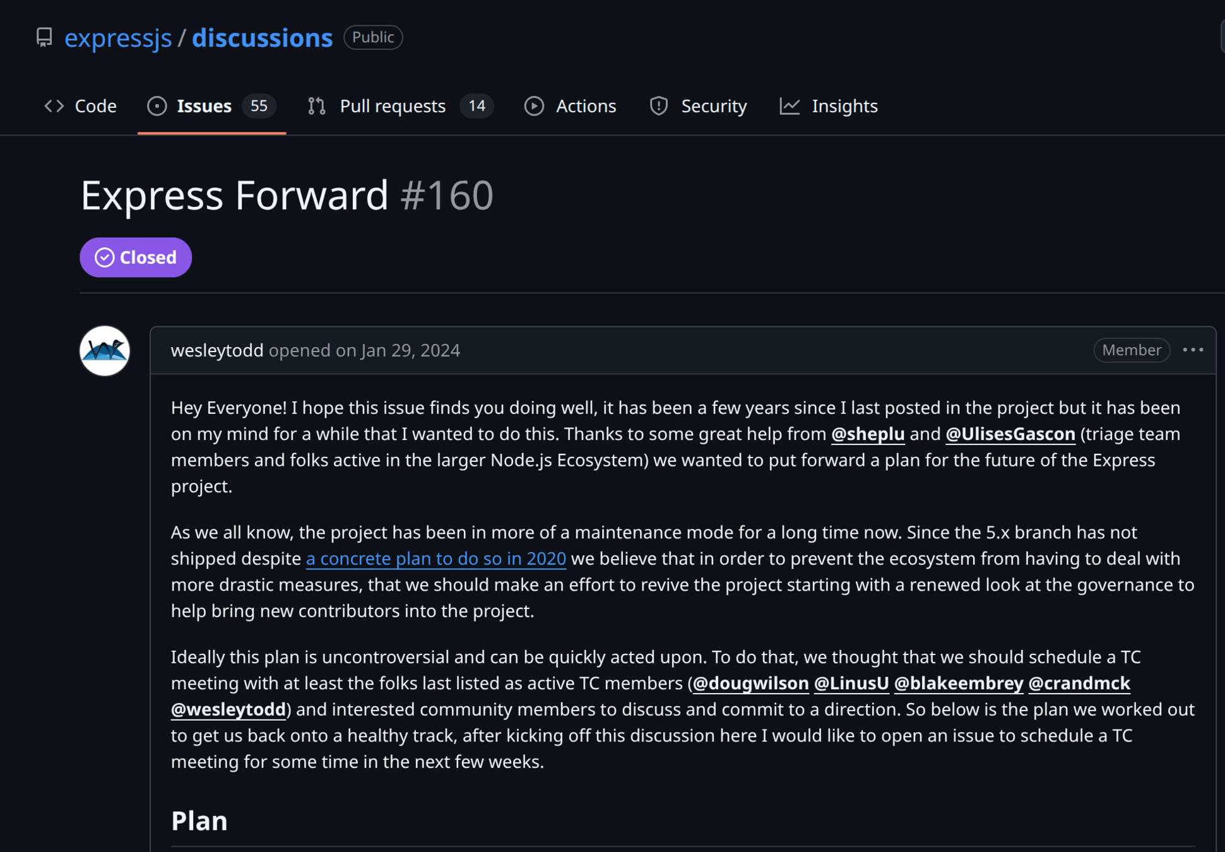Viewport: 1225px width, 852px height.
Task: Open the discussions repository link
Action: [262, 38]
